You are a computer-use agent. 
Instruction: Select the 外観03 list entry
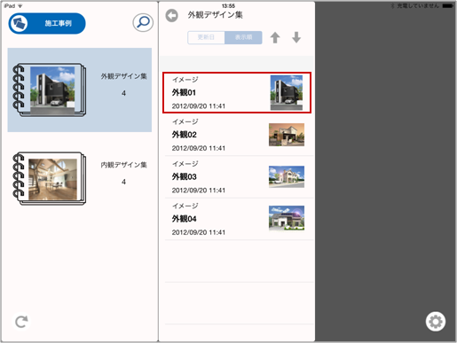click(x=239, y=177)
